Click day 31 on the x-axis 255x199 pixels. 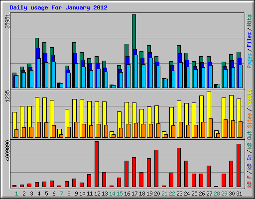[x=239, y=194]
